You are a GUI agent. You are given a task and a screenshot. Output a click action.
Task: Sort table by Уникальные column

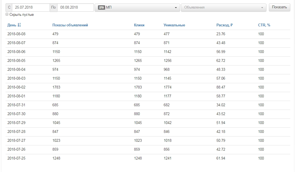(x=174, y=25)
